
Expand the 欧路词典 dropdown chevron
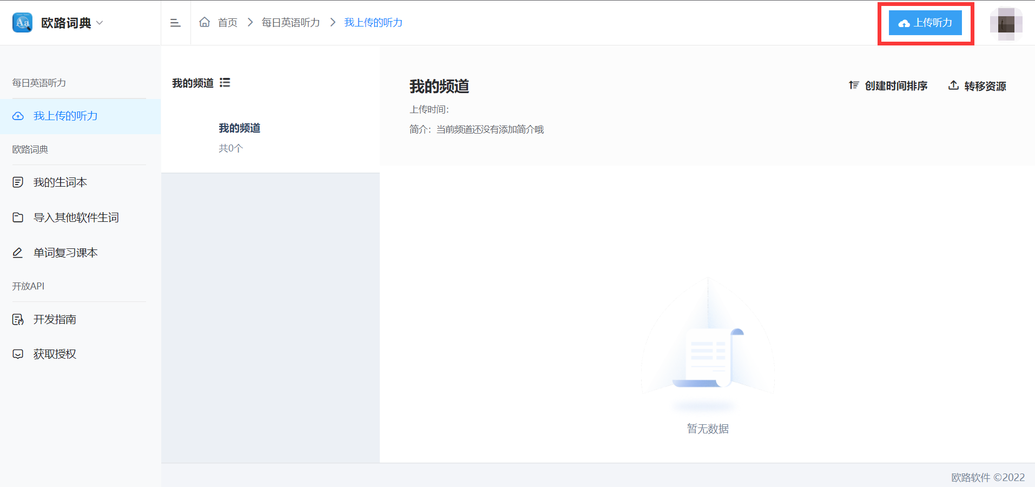[100, 23]
